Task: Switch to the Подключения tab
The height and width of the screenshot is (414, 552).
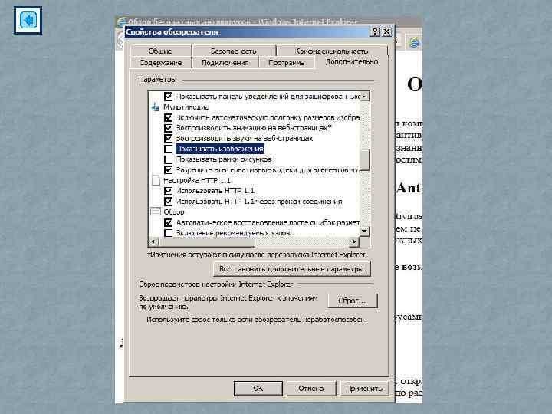Action: (225, 63)
